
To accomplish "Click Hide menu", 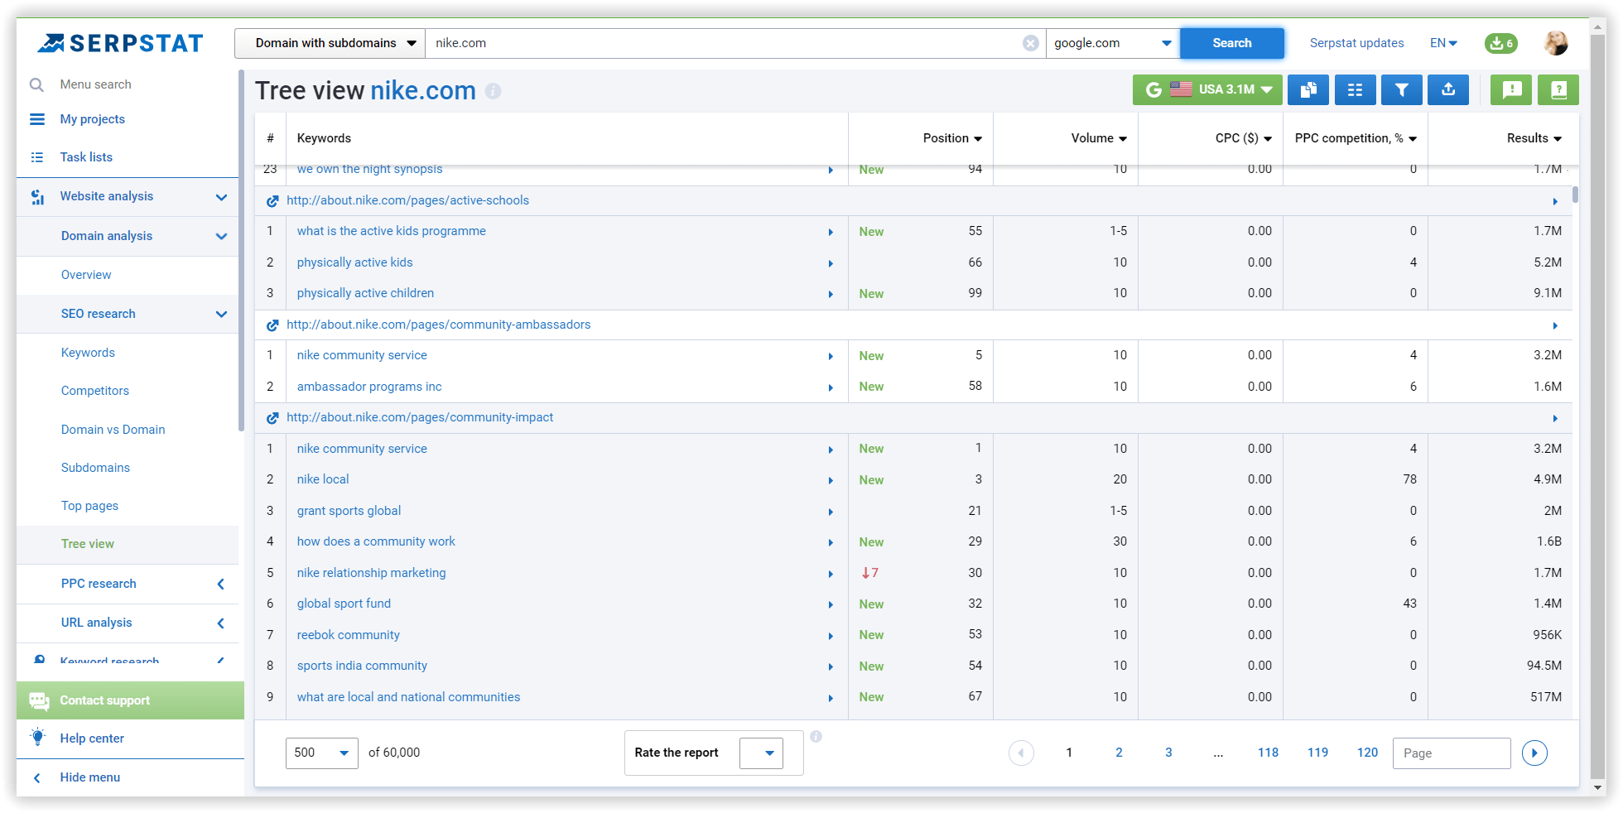I will tap(90, 777).
